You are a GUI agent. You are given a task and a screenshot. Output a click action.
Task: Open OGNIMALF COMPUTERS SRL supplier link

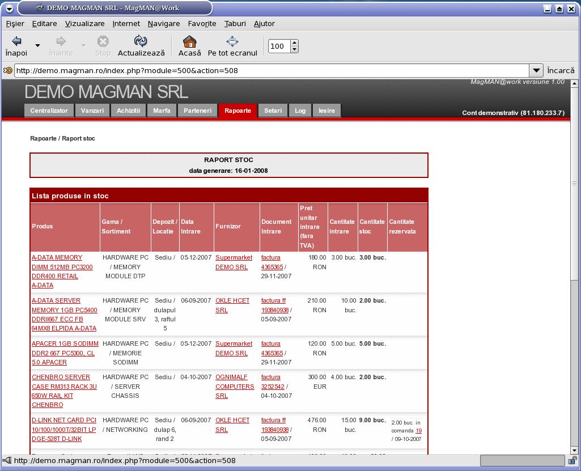(235, 387)
